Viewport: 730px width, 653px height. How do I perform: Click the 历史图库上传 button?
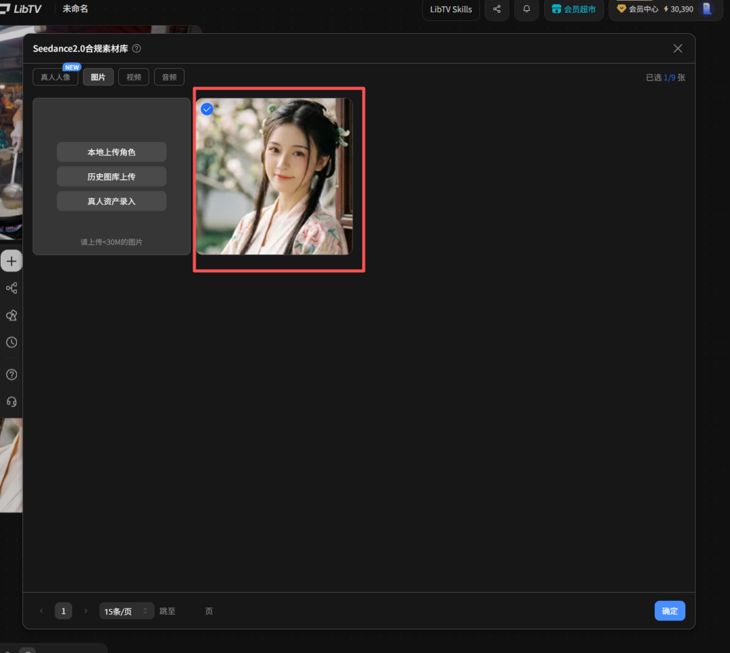point(112,176)
